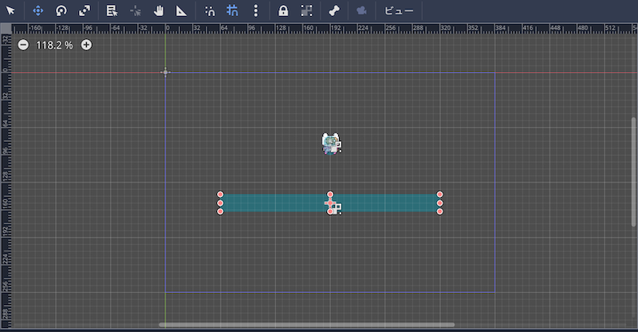Click the camera preview override icon
638x332 pixels.
click(361, 11)
